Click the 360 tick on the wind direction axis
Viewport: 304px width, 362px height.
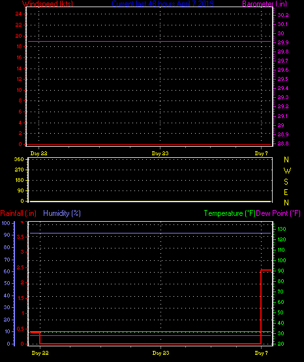click(x=19, y=159)
